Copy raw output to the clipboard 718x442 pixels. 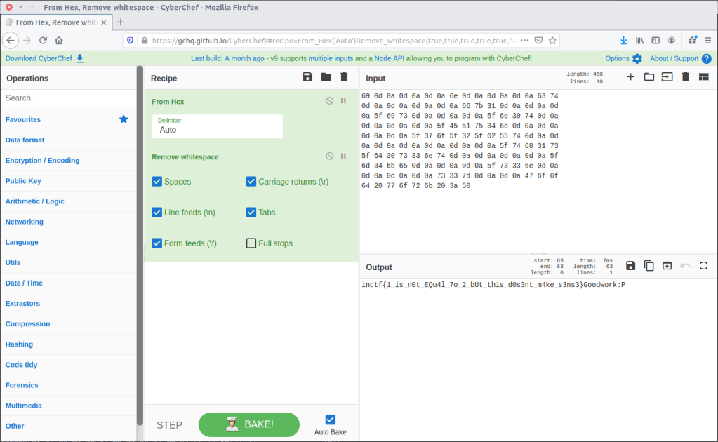649,266
